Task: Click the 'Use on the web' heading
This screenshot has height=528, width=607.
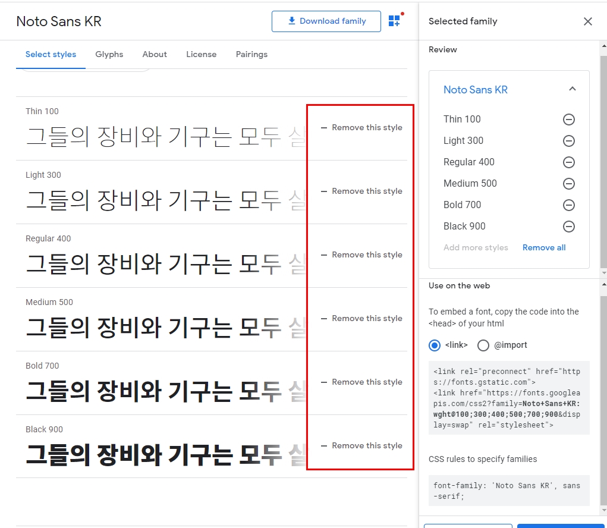Action: click(x=459, y=285)
